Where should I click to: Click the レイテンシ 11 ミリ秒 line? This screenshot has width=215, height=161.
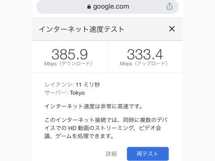click(72, 85)
